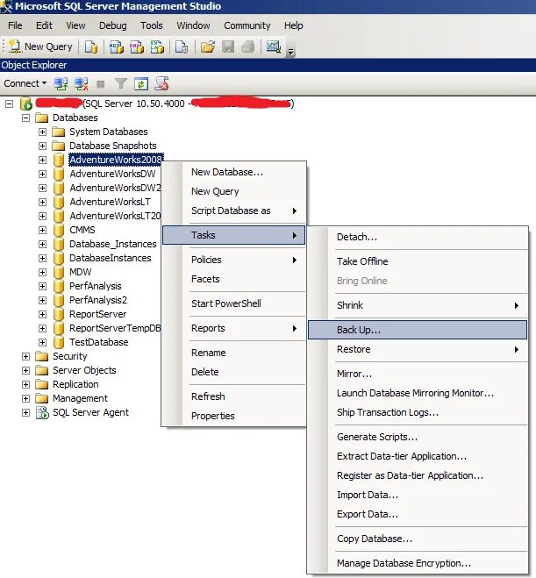Choose Take Offline from Tasks submenu

pos(418,261)
